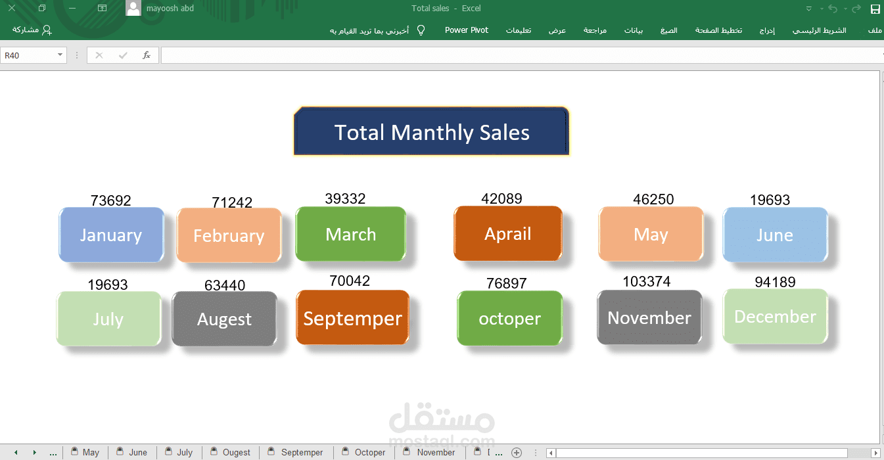Click the New Sheet plus icon
The width and height of the screenshot is (884, 460).
(x=517, y=452)
